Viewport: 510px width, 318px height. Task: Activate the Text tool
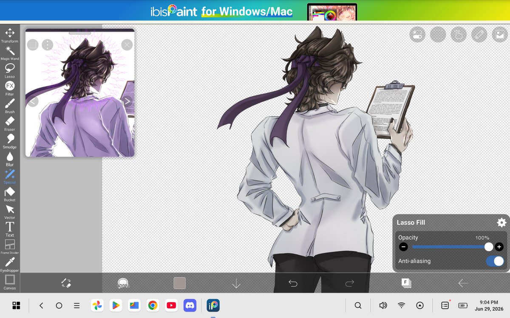point(10,229)
